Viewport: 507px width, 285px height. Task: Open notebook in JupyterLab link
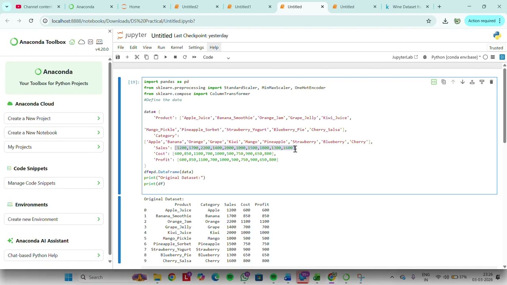[x=405, y=57]
